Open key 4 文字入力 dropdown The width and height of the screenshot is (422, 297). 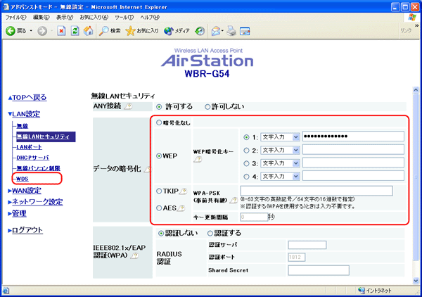tap(280, 177)
